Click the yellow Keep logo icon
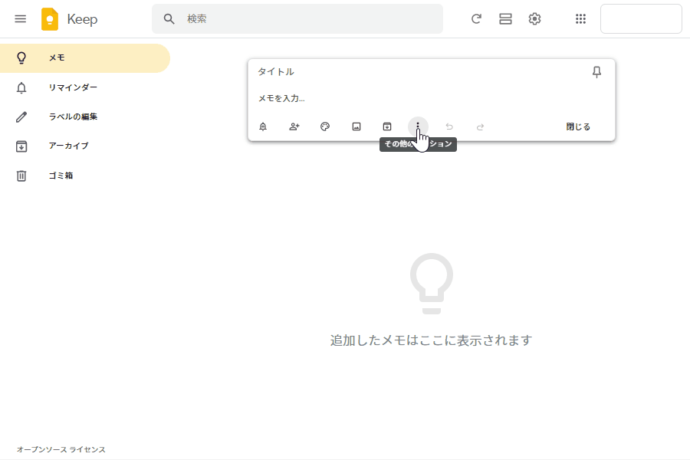This screenshot has width=690, height=460. click(x=50, y=19)
